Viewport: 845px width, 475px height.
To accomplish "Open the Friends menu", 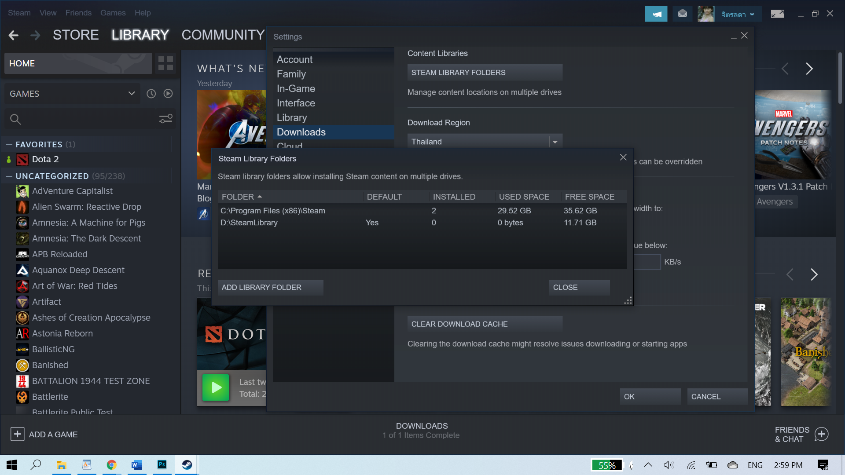I will [x=78, y=13].
